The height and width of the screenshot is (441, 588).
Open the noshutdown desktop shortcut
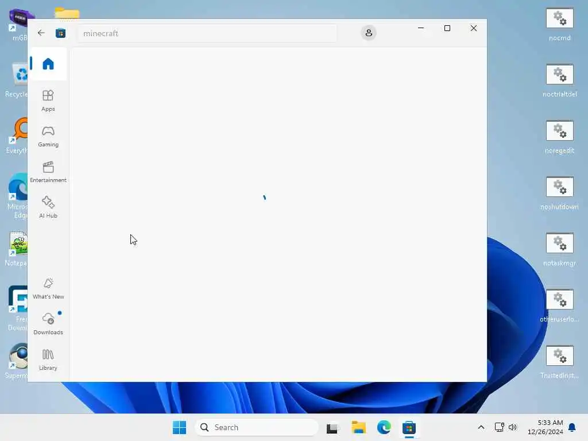coord(559,193)
